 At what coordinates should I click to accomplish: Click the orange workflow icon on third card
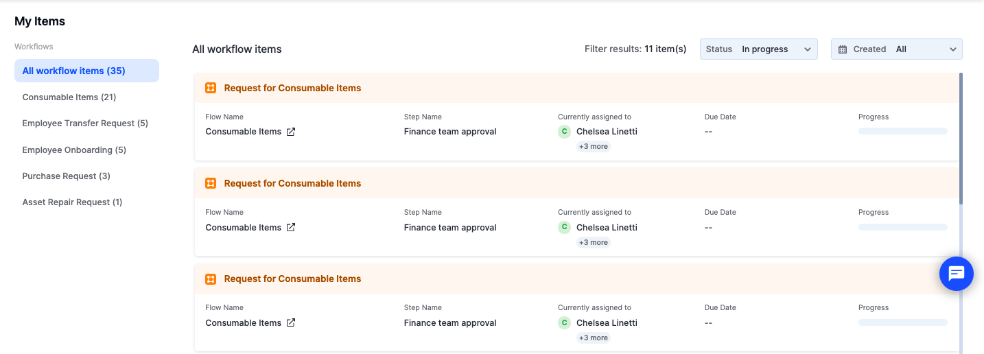coord(211,279)
